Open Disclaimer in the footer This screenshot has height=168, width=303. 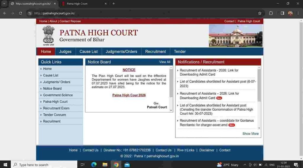pos(207,150)
